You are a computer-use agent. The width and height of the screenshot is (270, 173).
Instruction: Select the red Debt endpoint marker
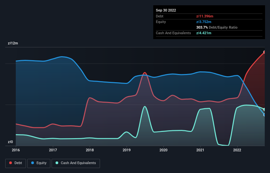(x=264, y=52)
